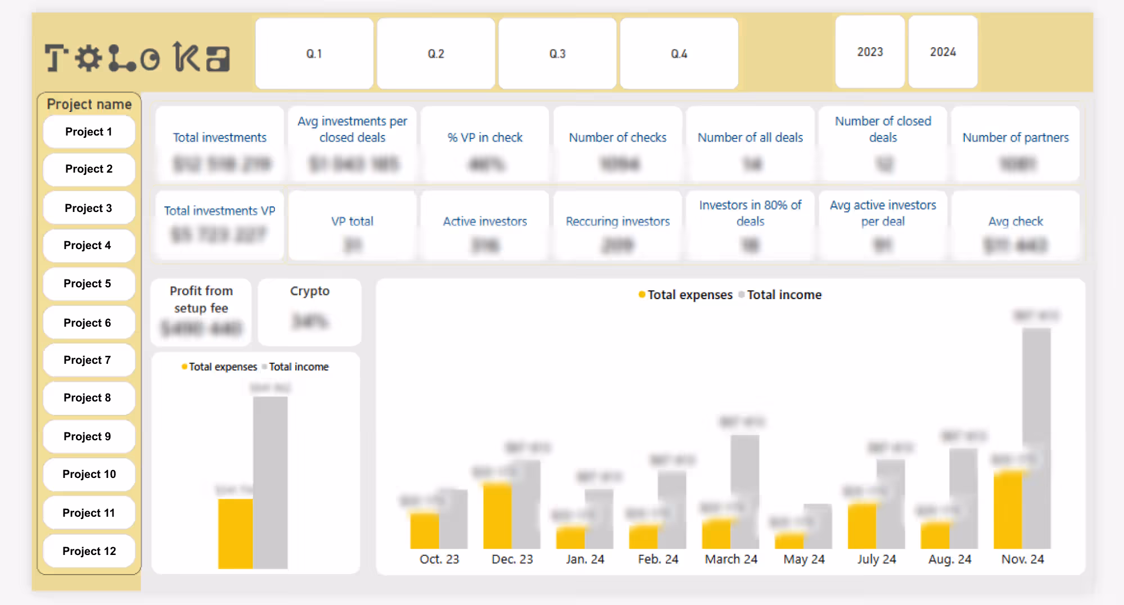Select Project 12 in the project list

[x=88, y=551]
